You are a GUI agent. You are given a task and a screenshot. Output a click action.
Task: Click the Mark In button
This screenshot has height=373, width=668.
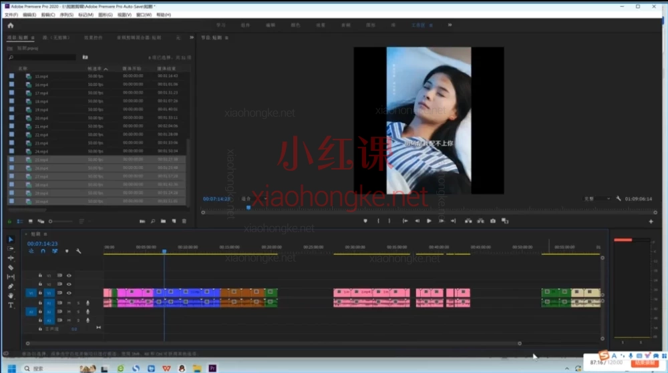click(378, 221)
